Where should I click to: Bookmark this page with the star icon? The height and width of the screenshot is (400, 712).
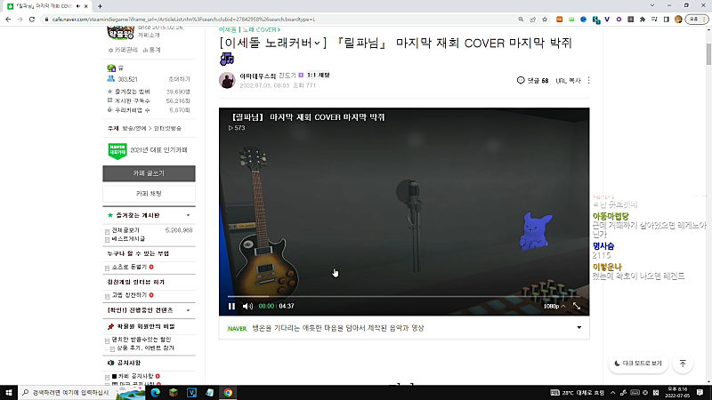pos(545,19)
